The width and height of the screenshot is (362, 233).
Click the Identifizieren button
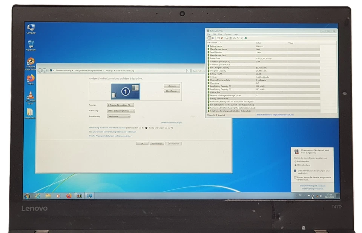point(172,91)
